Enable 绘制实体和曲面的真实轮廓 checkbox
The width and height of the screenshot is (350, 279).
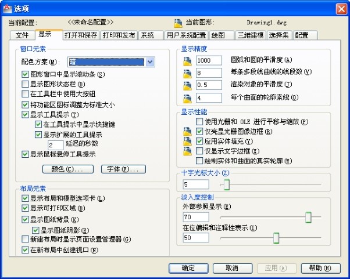199,161
